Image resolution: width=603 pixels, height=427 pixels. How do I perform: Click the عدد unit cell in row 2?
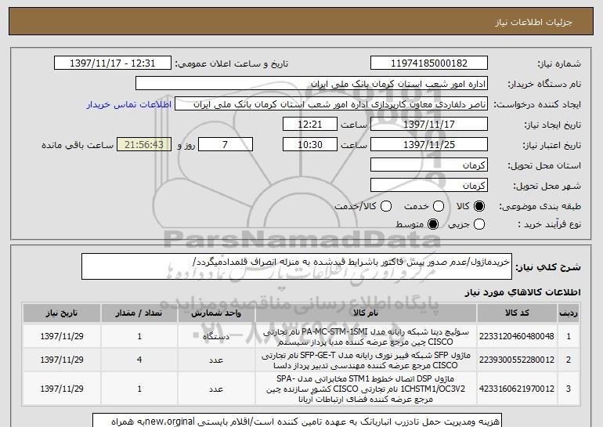click(x=216, y=360)
